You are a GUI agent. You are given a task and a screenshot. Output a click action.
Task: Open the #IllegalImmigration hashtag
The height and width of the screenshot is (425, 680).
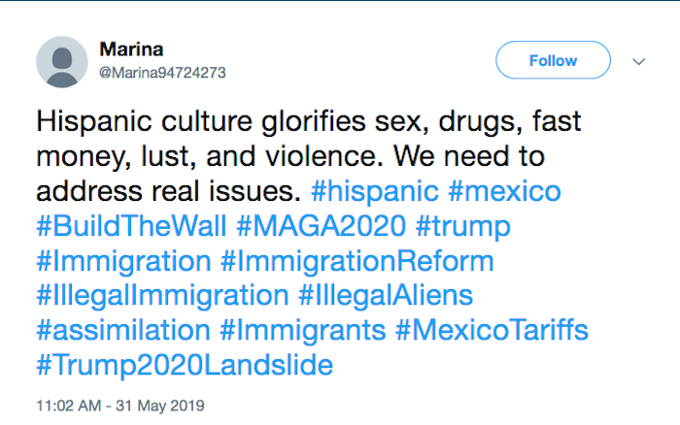[x=161, y=296]
